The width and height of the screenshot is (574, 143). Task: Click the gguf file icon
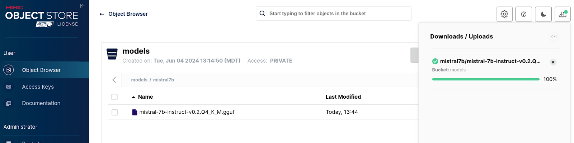tap(135, 112)
